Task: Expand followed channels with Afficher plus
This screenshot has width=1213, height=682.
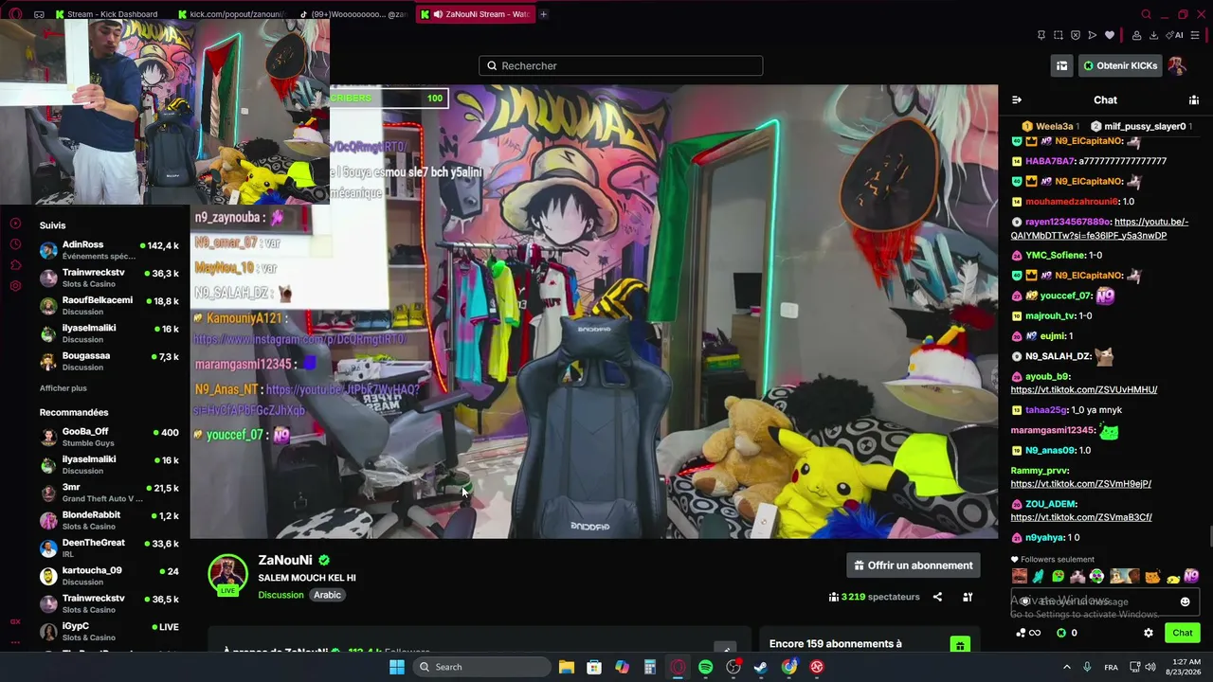Action: pyautogui.click(x=63, y=388)
